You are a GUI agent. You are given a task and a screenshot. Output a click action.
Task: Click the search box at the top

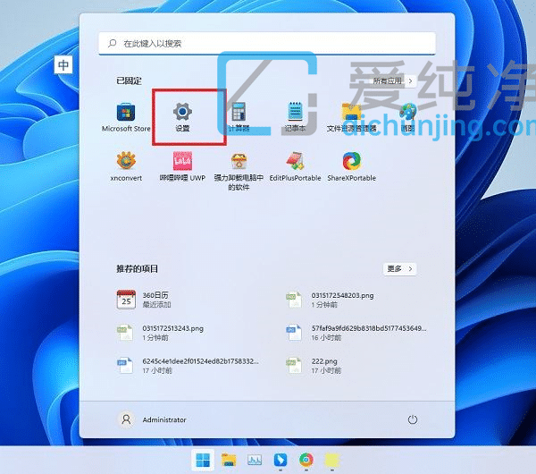tap(268, 43)
